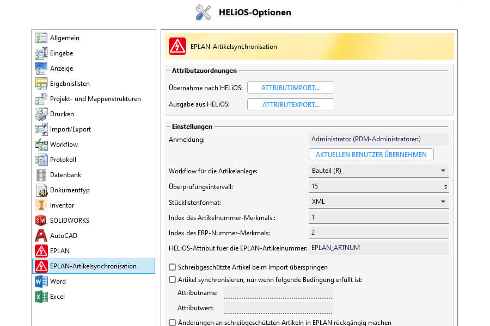Image resolution: width=490 pixels, height=326 pixels.
Task: Enable Schreibgeschützte Artikel beim Import überspringen
Action: tap(172, 267)
